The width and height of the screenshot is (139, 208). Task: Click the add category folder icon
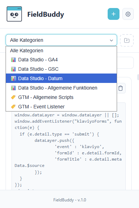[127, 40]
